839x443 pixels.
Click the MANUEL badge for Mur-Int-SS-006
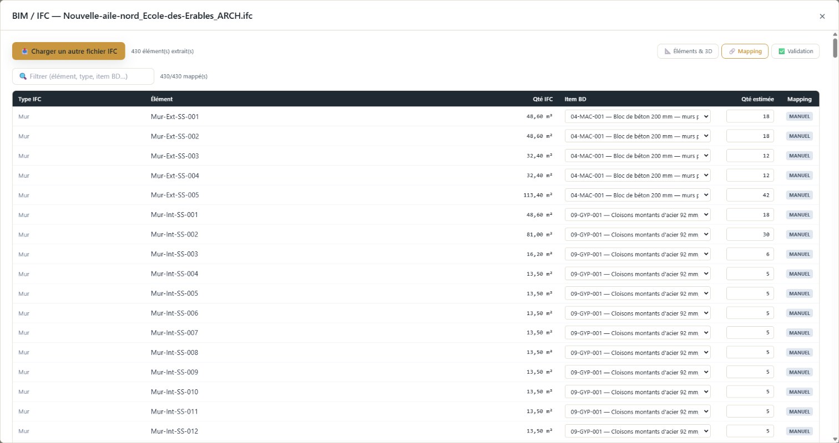799,313
